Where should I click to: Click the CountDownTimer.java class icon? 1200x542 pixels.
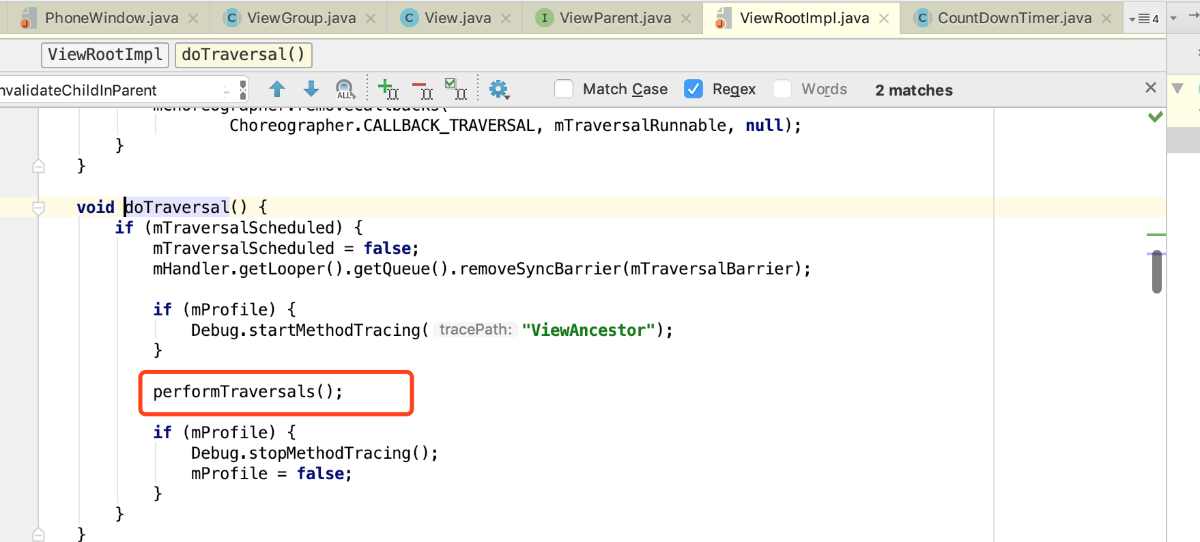[922, 18]
